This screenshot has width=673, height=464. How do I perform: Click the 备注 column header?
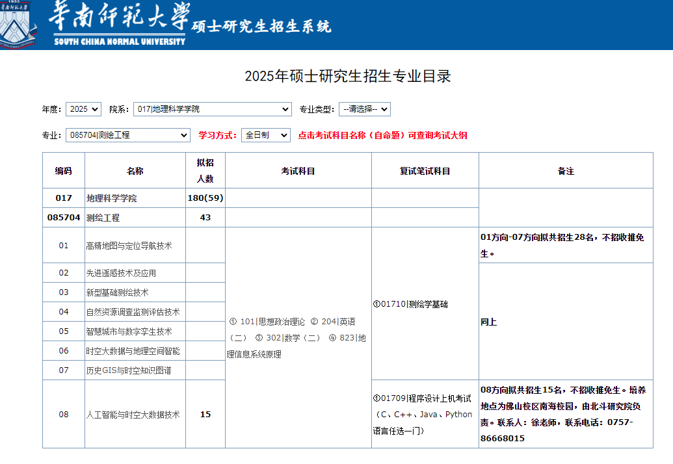point(566,171)
